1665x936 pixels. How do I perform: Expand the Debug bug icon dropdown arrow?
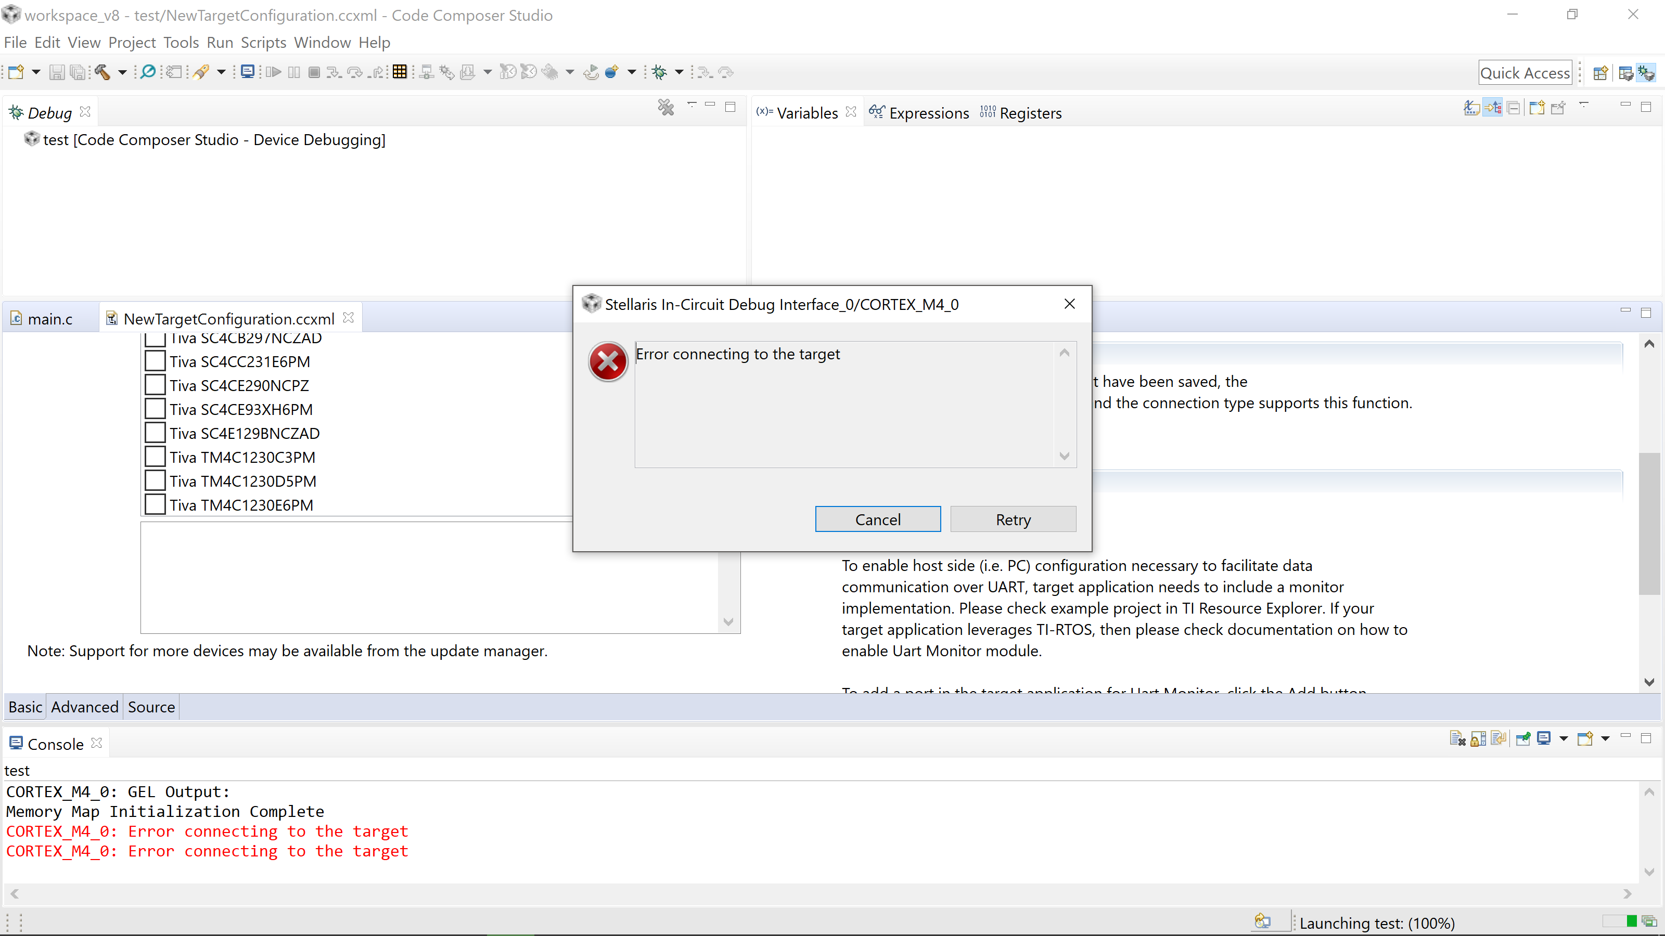click(x=680, y=72)
